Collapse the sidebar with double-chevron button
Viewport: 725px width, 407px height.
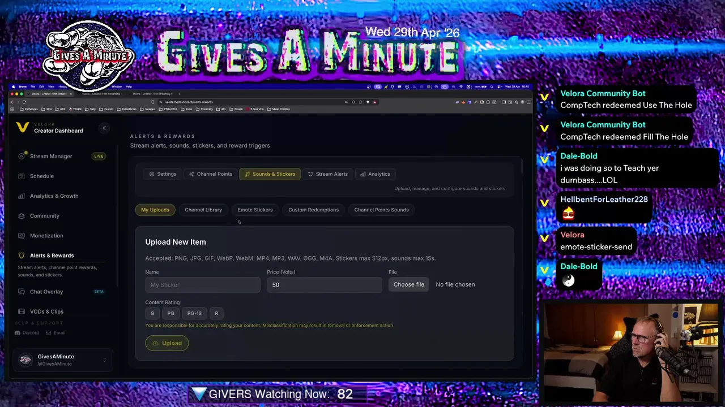104,128
